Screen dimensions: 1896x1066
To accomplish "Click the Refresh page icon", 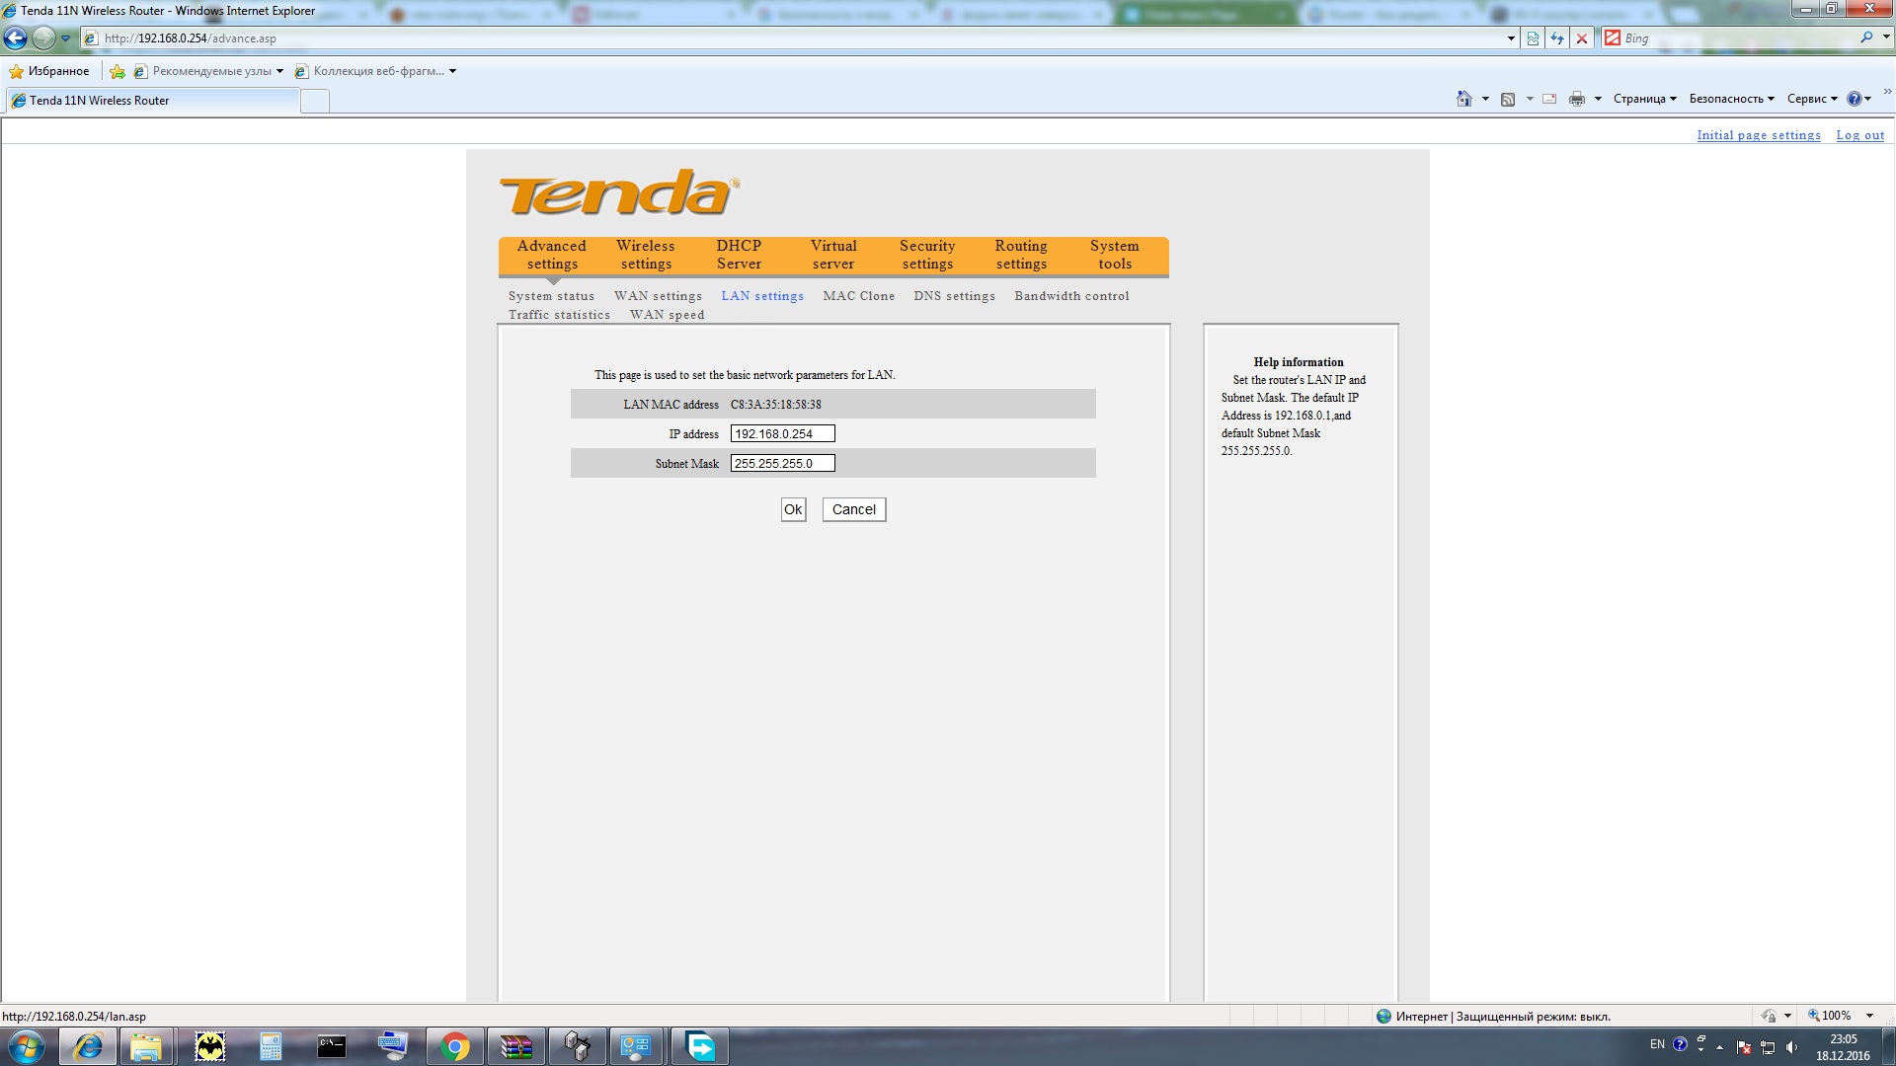I will click(1557, 38).
